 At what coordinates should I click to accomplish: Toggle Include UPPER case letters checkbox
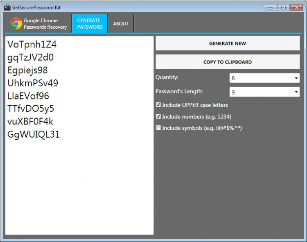tap(158, 105)
